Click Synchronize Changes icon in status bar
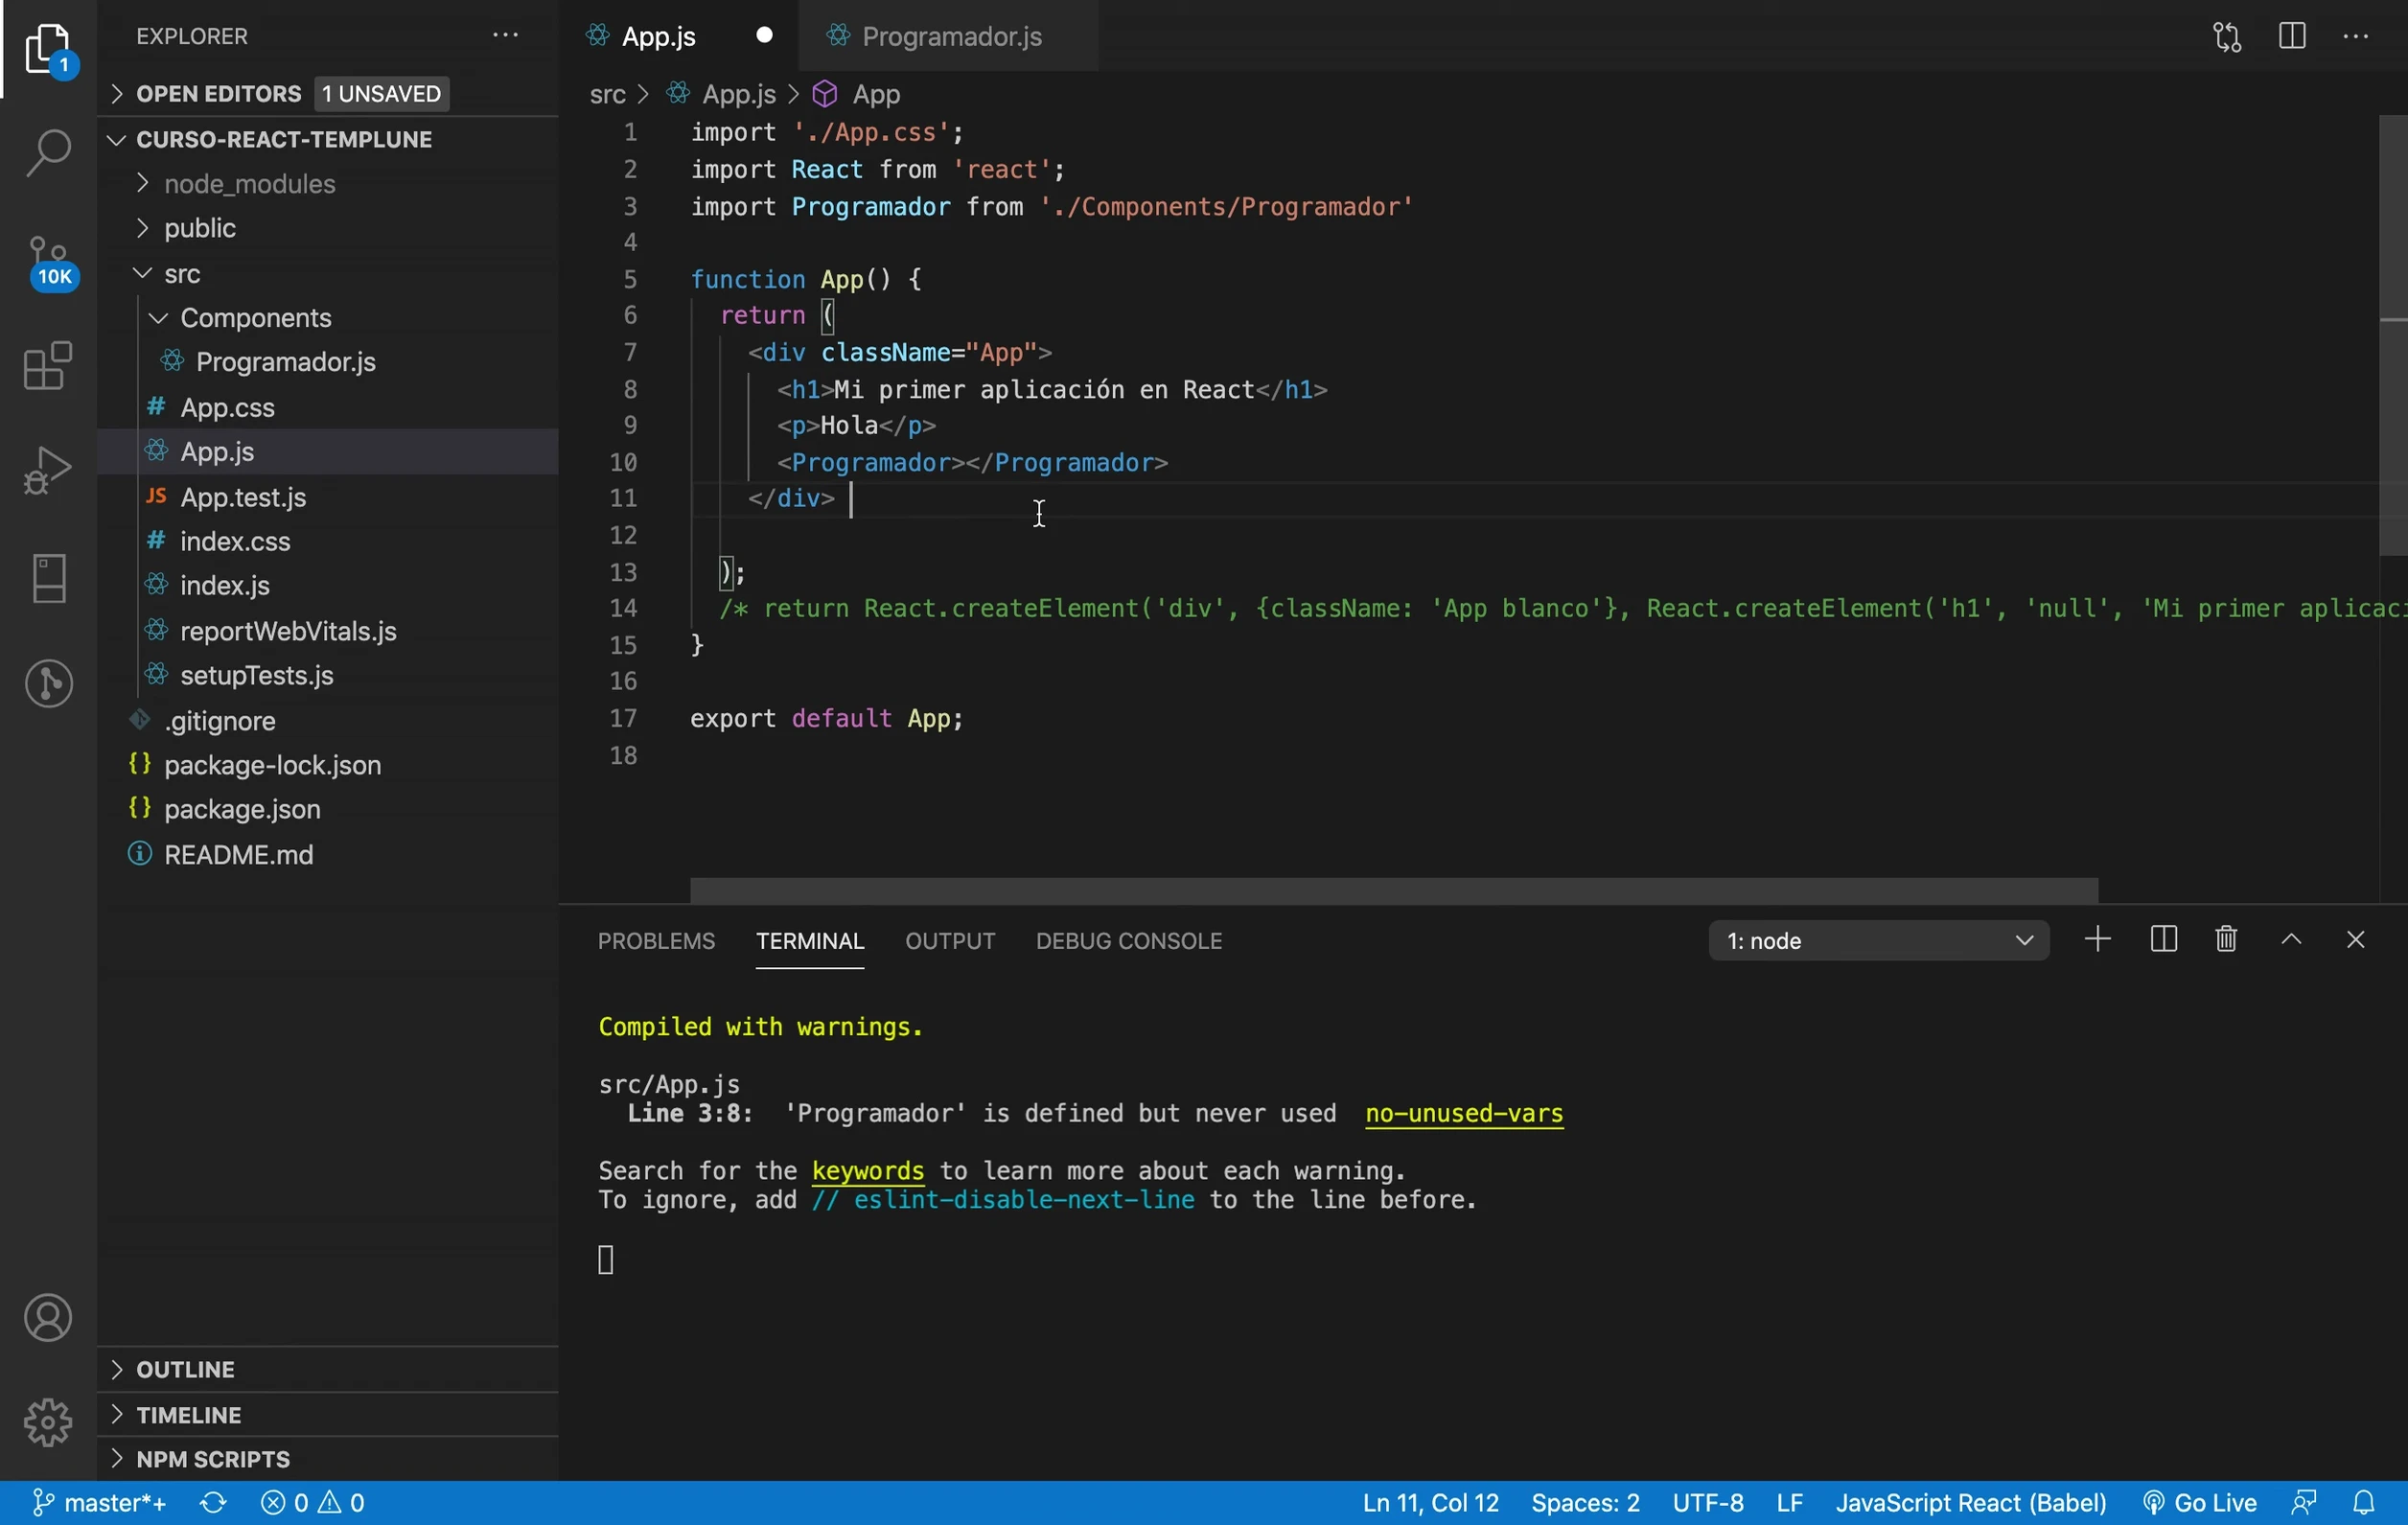This screenshot has height=1525, width=2408. pos(213,1503)
